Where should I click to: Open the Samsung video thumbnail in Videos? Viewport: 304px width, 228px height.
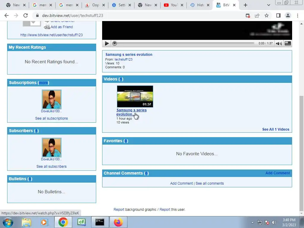pyautogui.click(x=135, y=96)
